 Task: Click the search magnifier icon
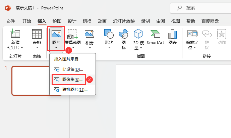[179, 8]
